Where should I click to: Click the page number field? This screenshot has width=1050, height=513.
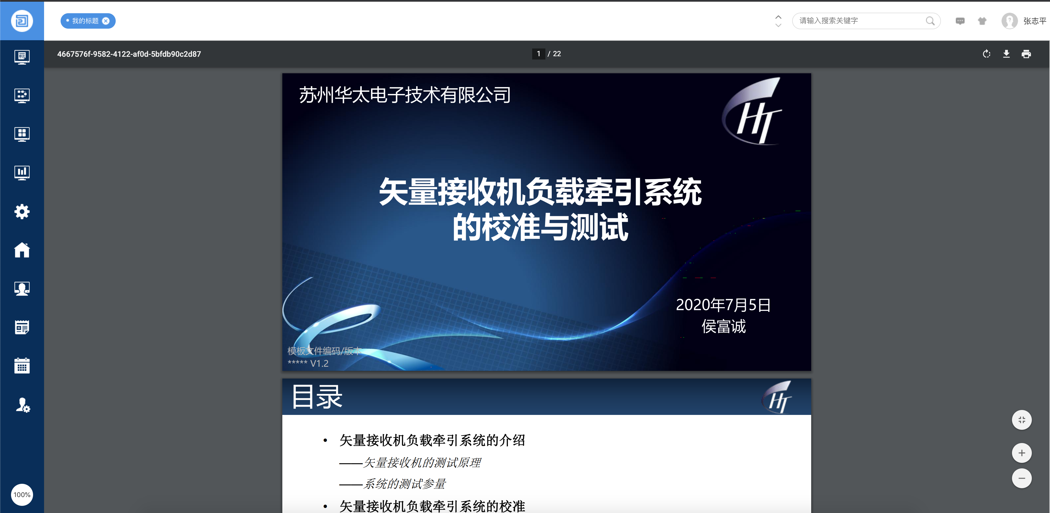(538, 54)
